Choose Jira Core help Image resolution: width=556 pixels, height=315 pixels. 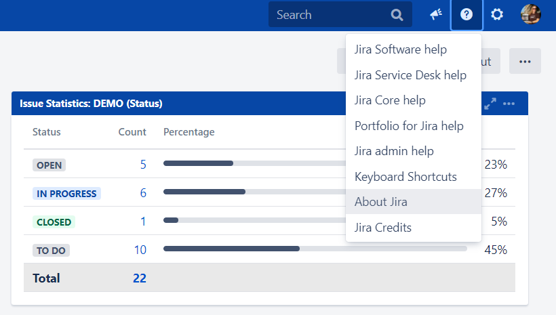pos(414,100)
